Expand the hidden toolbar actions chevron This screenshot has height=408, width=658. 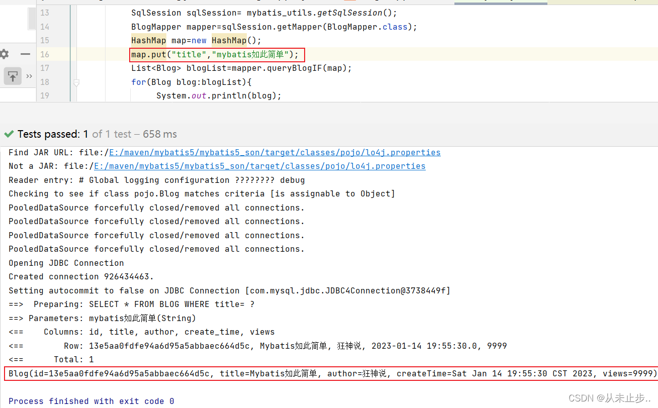[x=29, y=76]
